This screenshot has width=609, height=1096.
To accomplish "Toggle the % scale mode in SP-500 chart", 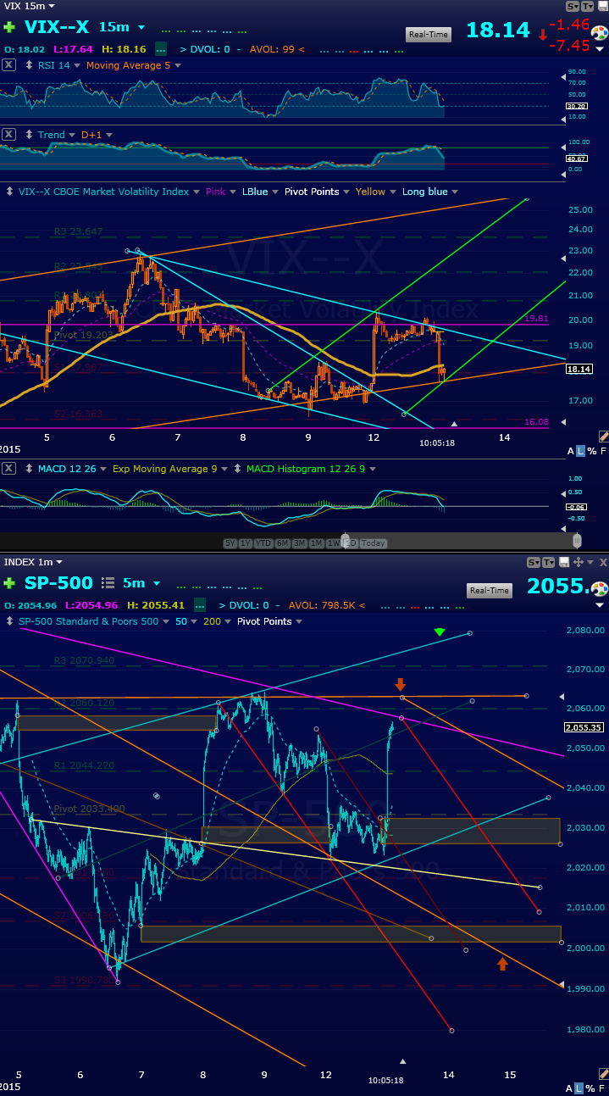I will (x=591, y=1088).
